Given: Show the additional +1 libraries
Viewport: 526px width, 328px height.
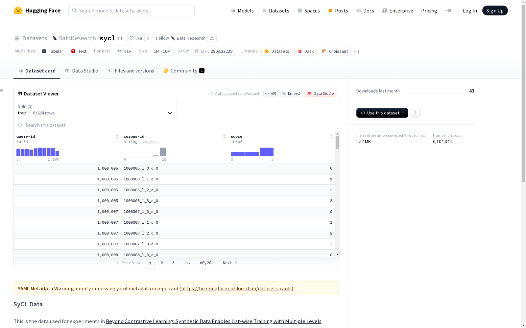Looking at the screenshot, I should point(357,51).
